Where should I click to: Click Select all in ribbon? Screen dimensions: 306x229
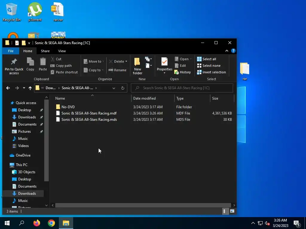coord(206,59)
